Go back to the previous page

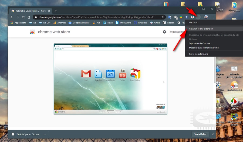click(x=12, y=17)
